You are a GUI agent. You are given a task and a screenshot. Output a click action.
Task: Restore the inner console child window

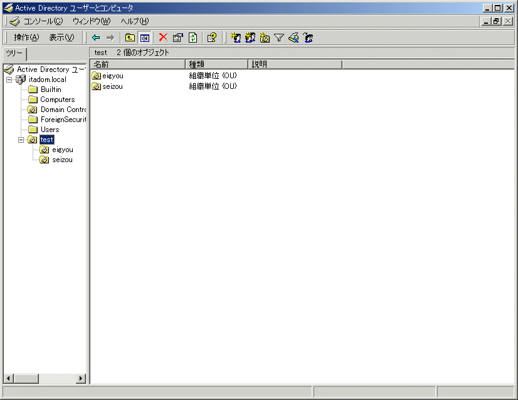pyautogui.click(x=496, y=21)
